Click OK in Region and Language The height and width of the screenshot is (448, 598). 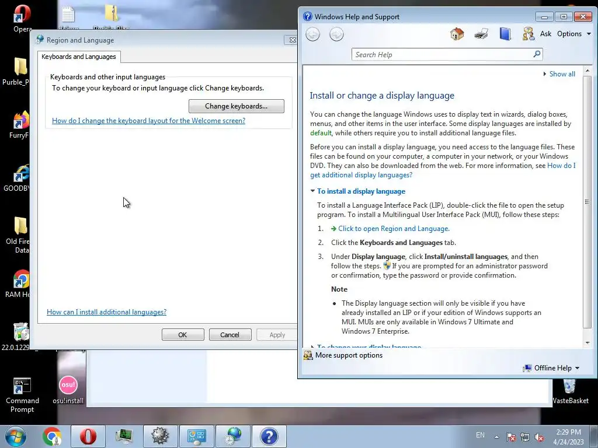coord(183,335)
